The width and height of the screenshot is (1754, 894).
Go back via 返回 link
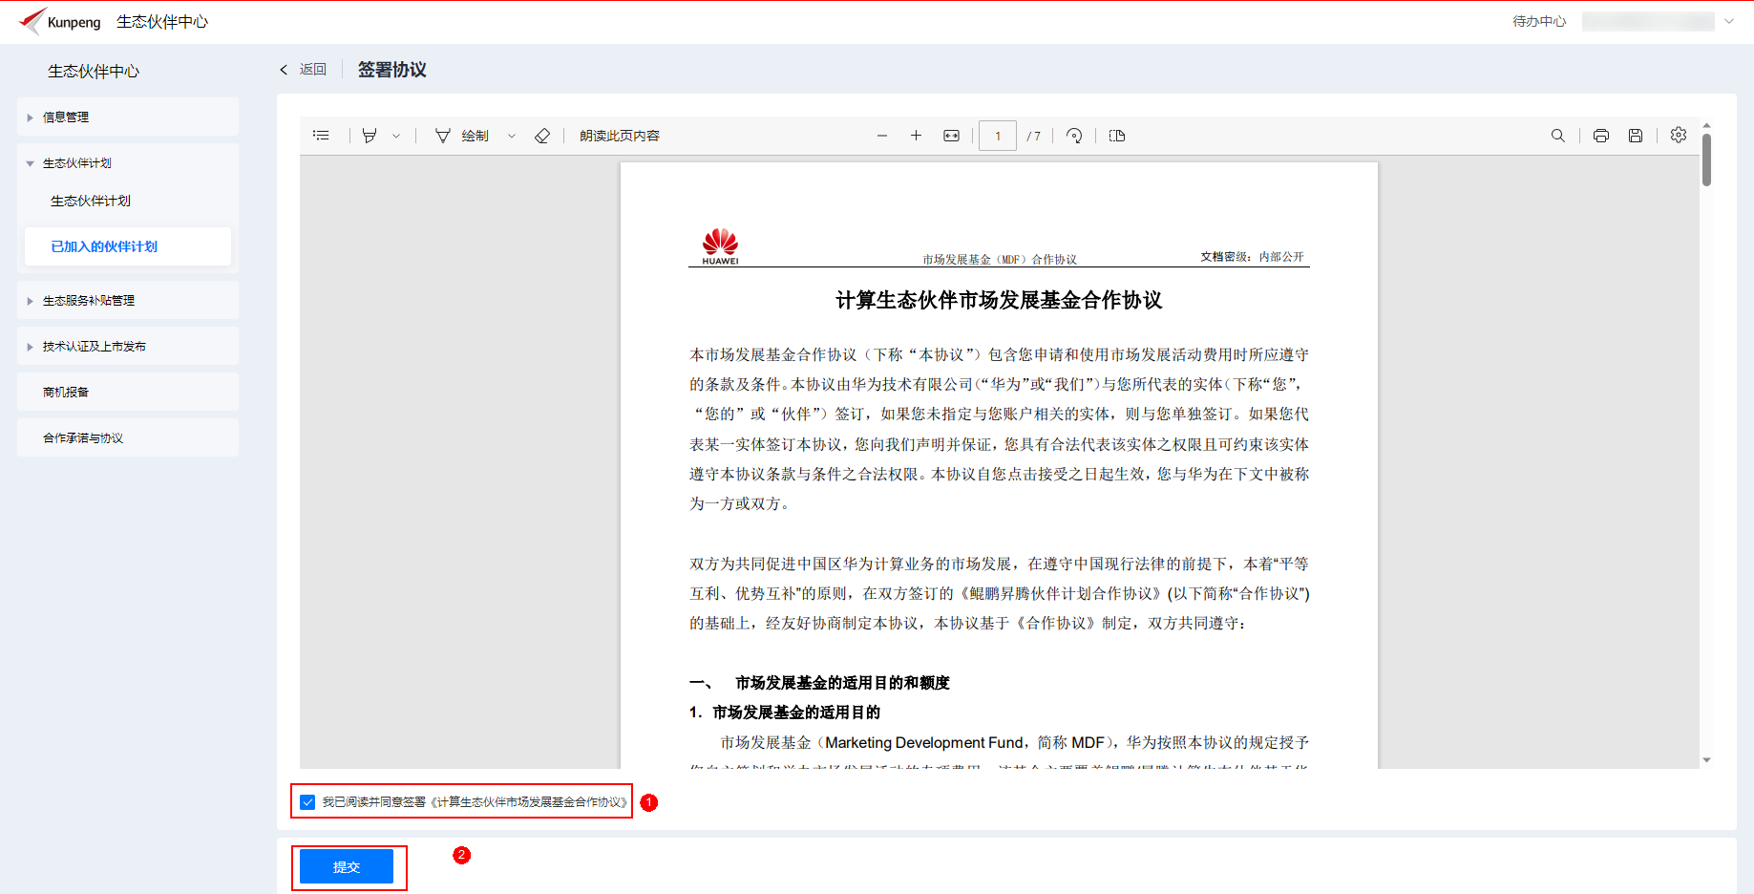click(304, 69)
